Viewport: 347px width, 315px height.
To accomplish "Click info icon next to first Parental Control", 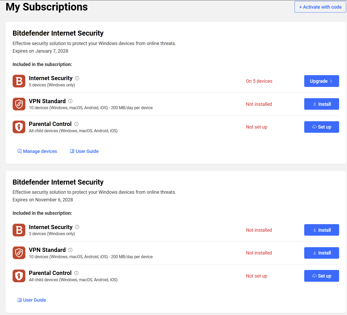I will [76, 124].
